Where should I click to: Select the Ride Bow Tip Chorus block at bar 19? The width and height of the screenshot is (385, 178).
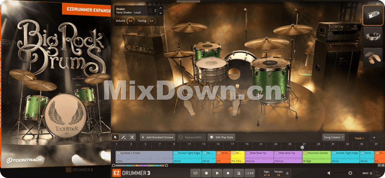click(x=259, y=157)
